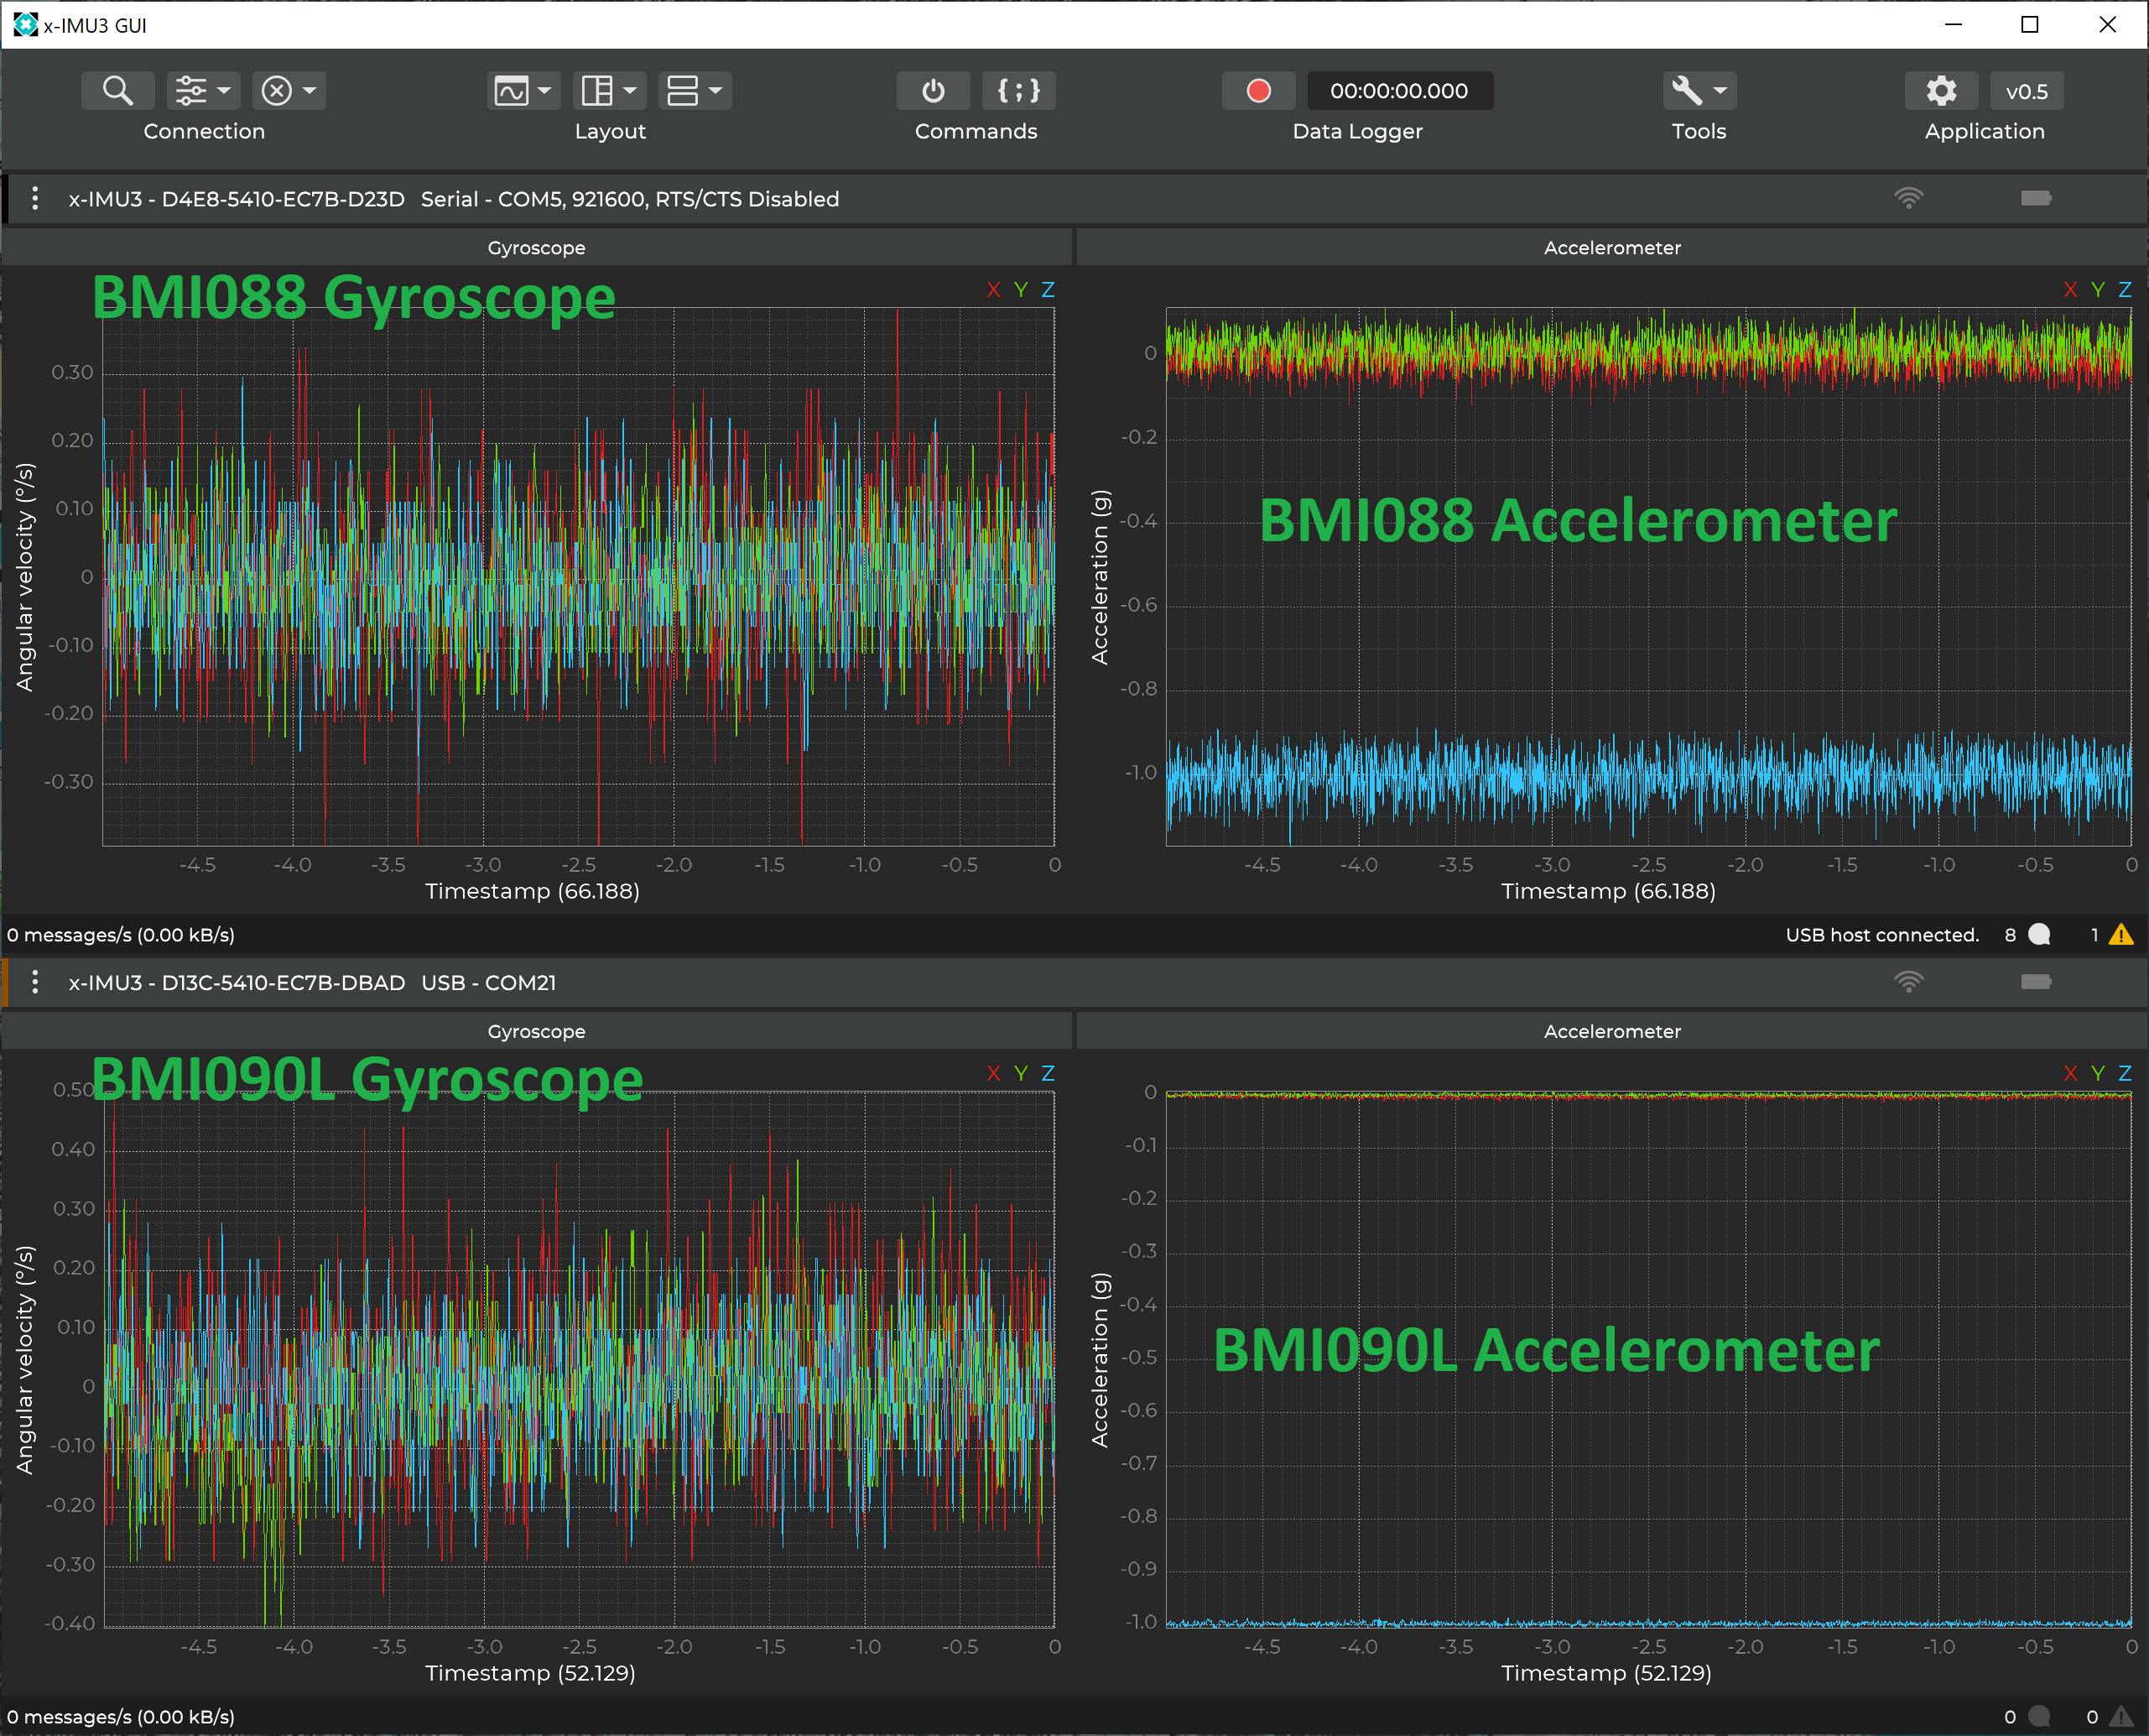
Task: Toggle Z axis in BMI088 Gyroscope legend
Action: 1048,290
